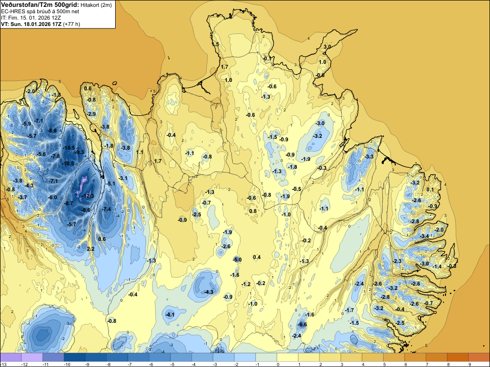This screenshot has height=367, width=490.
Task: Click the -3.1 temperature label
Action: [123, 178]
